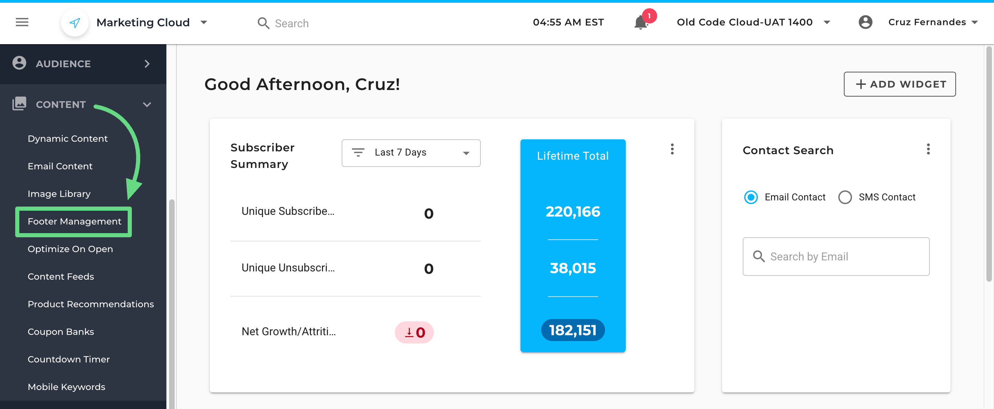Click the Add Widget button
The height and width of the screenshot is (409, 994).
(x=899, y=84)
